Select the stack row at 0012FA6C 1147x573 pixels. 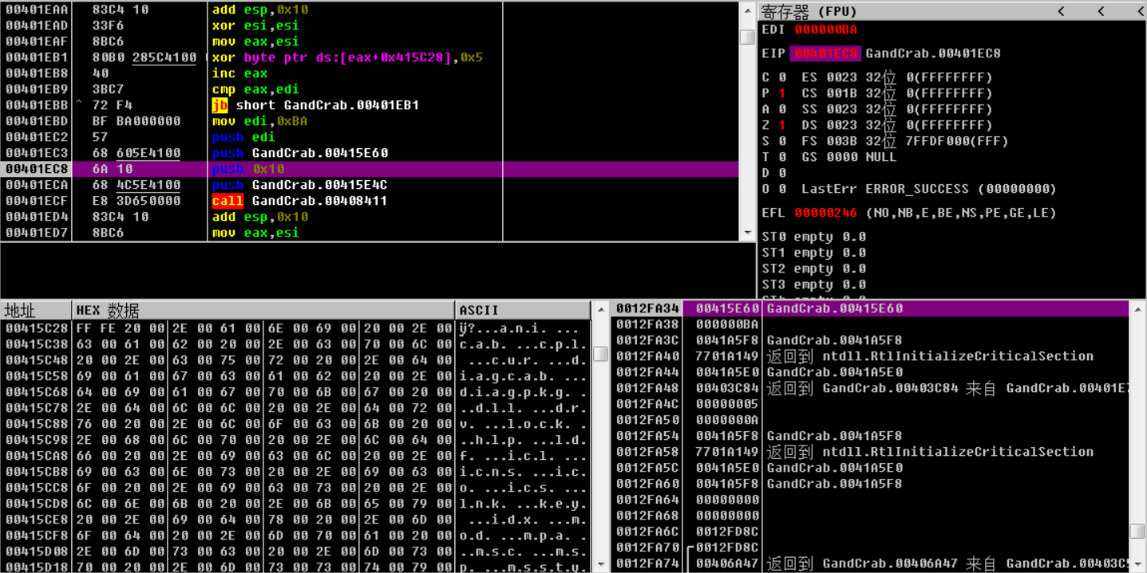[x=871, y=532]
